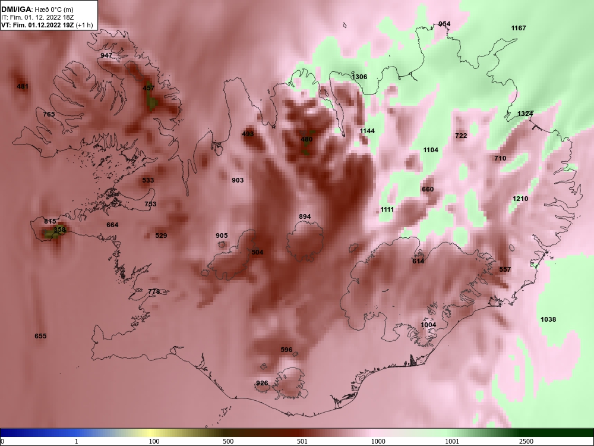
Task: Click legend tick value 1000
Action: coord(378,441)
